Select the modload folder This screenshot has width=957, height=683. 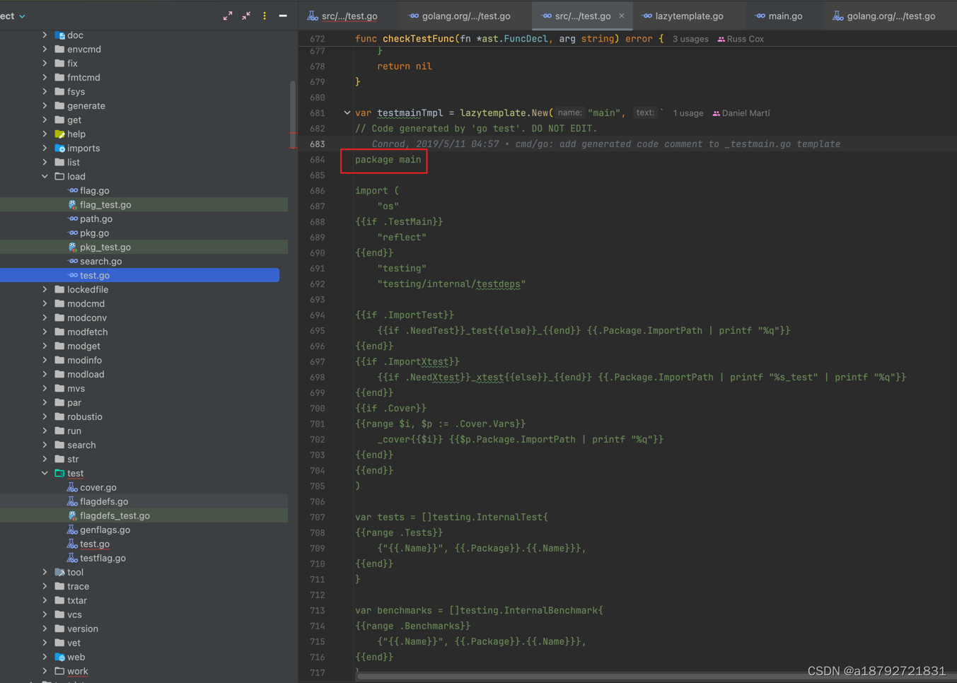86,374
